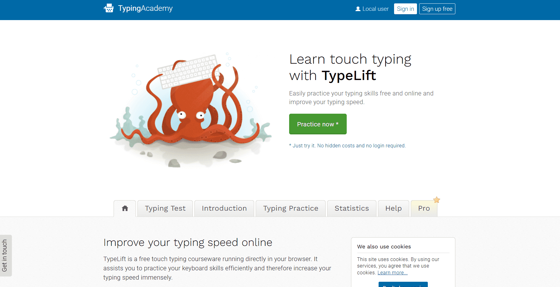Viewport: 560px width, 287px height.
Task: Open the Help tab
Action: click(x=393, y=209)
